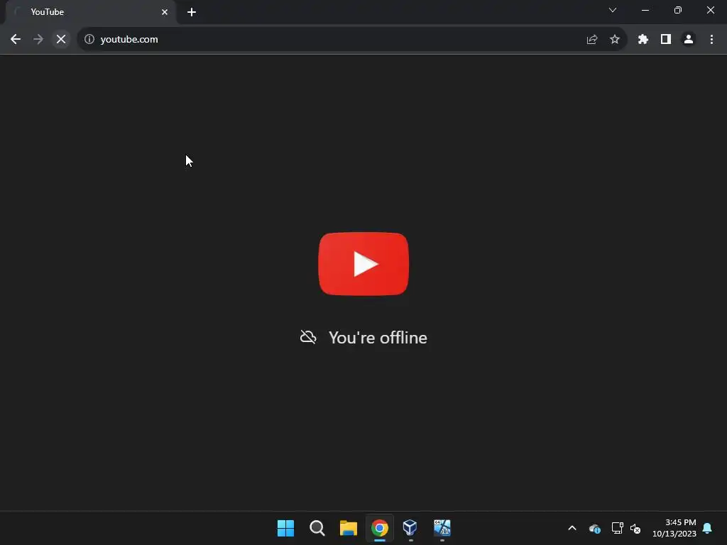This screenshot has width=727, height=545.
Task: Bookmark this tab with the star
Action: pyautogui.click(x=615, y=40)
